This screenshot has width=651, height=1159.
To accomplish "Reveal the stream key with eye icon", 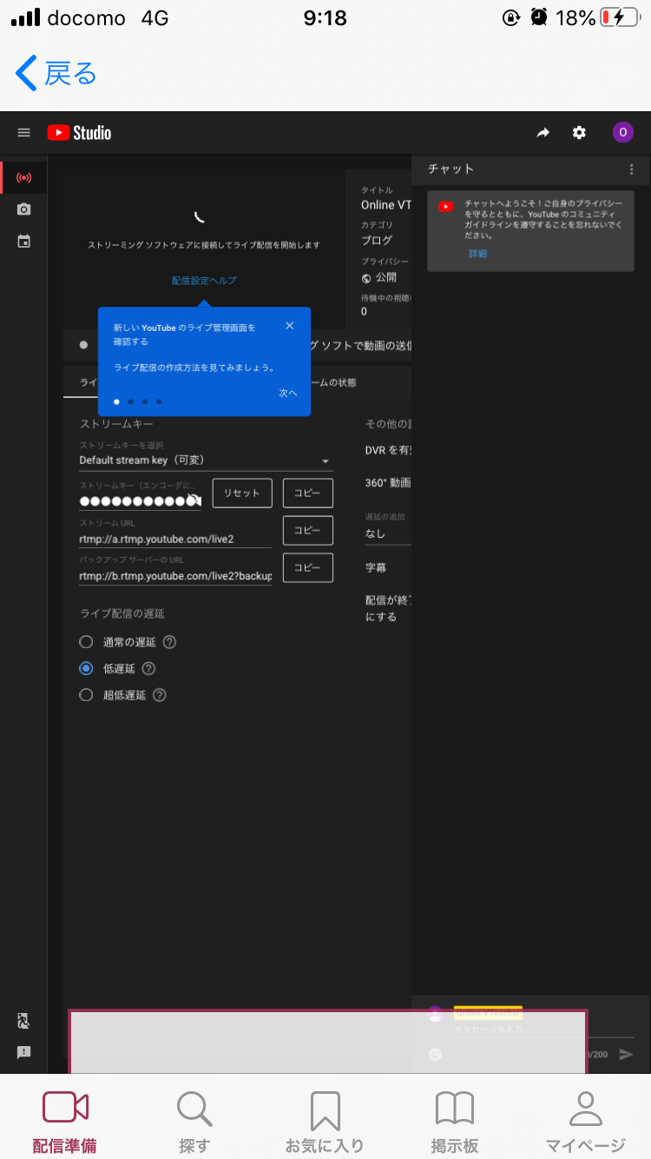I will [194, 500].
